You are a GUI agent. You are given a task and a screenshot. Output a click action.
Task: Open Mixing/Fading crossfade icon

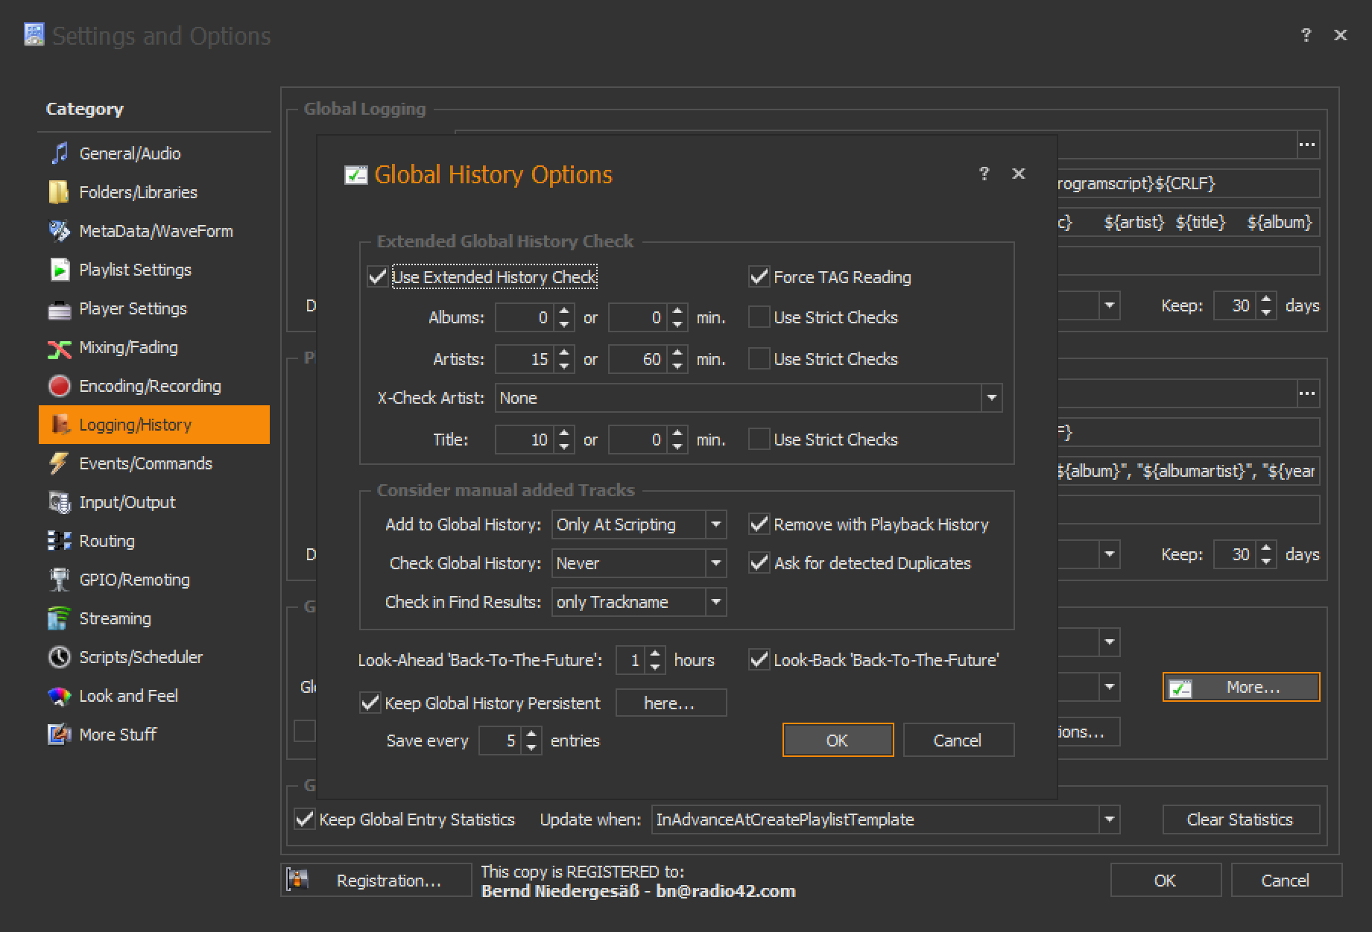(59, 348)
